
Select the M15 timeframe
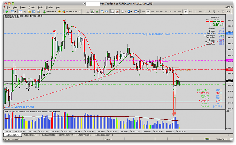pyautogui.click(x=153, y=12)
